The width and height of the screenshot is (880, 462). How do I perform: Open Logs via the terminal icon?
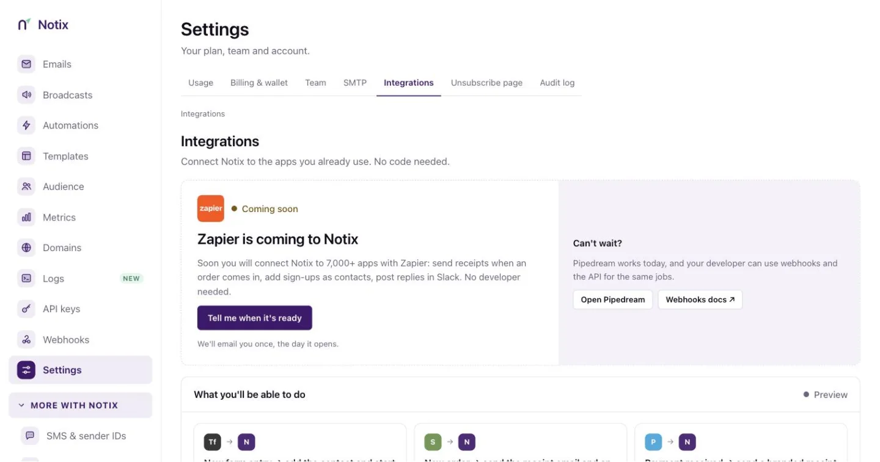click(26, 278)
